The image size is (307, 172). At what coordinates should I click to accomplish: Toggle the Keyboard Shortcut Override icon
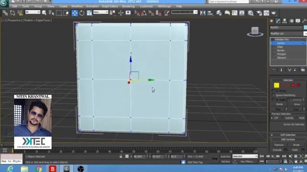(x=128, y=13)
